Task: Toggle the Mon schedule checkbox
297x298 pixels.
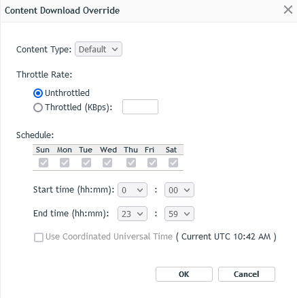Action: pyautogui.click(x=65, y=163)
